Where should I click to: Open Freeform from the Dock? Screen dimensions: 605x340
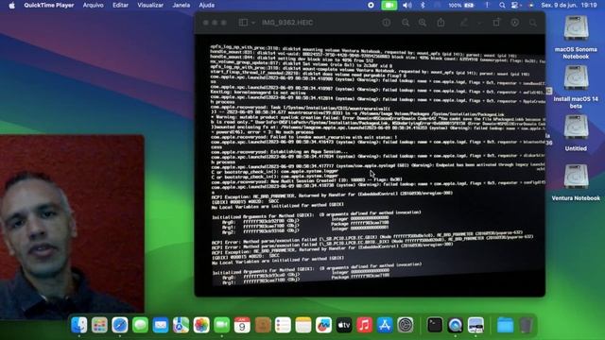323,325
